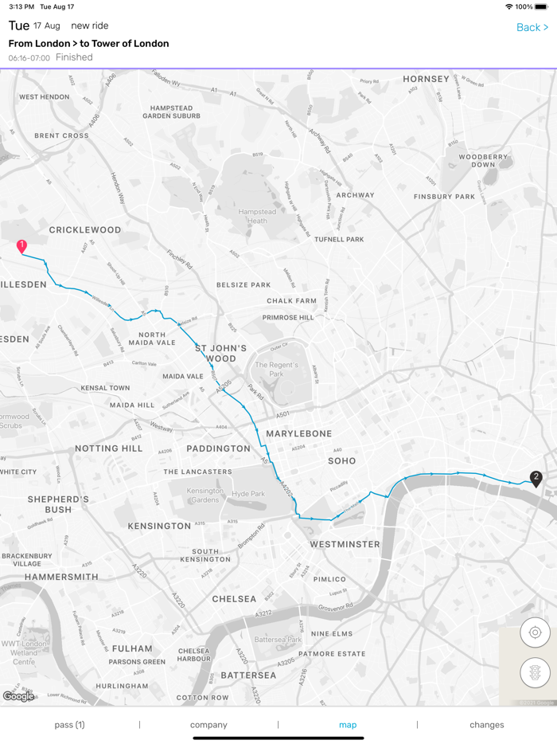Tap the clock time in status bar
Image resolution: width=557 pixels, height=744 pixels.
tap(21, 6)
